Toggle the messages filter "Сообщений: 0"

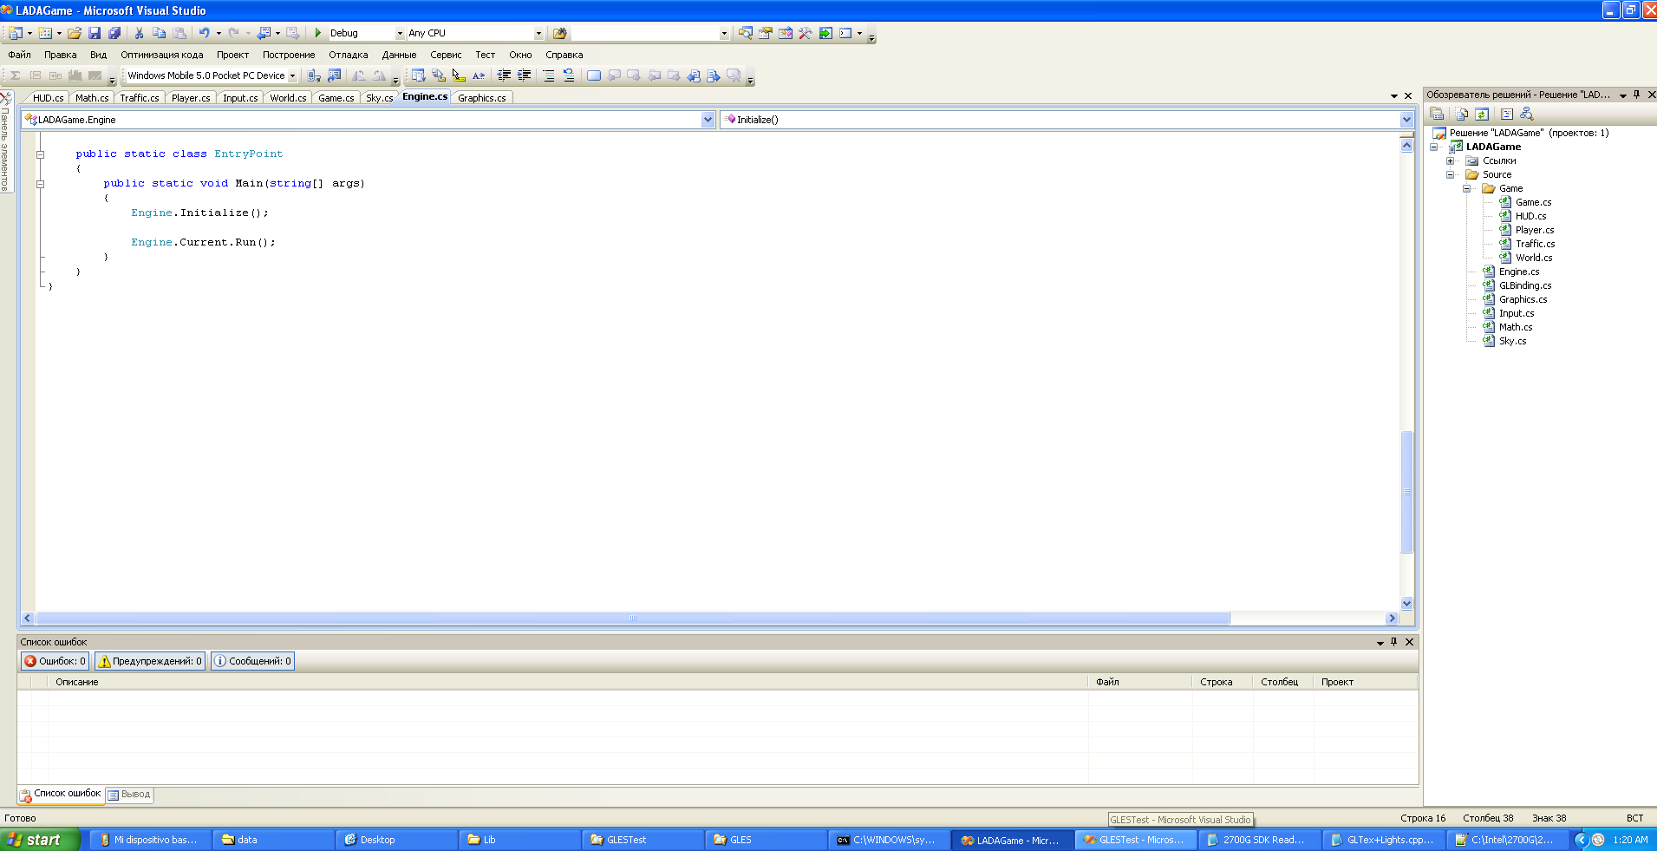click(x=252, y=661)
